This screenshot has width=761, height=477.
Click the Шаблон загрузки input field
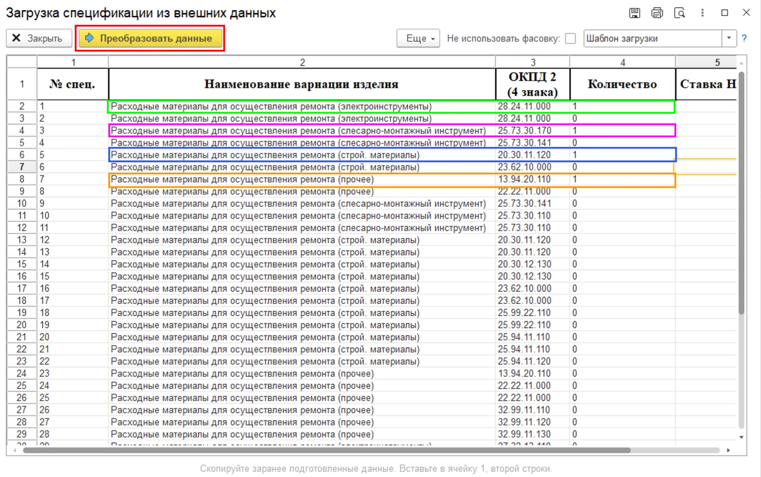click(652, 38)
